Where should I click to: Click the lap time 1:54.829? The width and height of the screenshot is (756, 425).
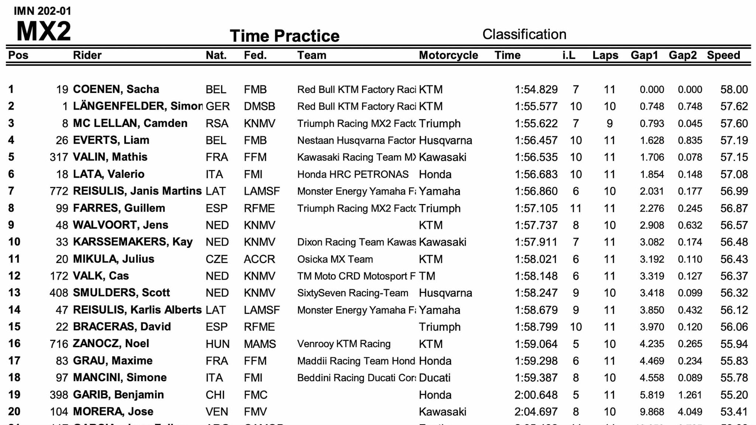pos(536,90)
